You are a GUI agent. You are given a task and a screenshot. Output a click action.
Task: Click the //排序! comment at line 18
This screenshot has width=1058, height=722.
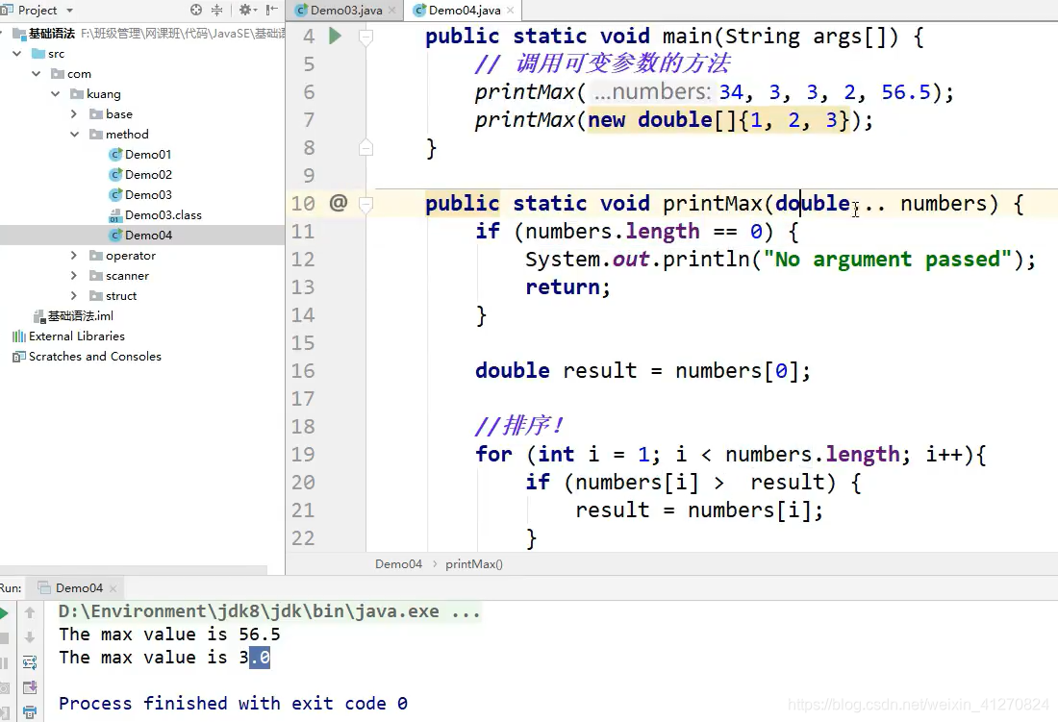[518, 426]
